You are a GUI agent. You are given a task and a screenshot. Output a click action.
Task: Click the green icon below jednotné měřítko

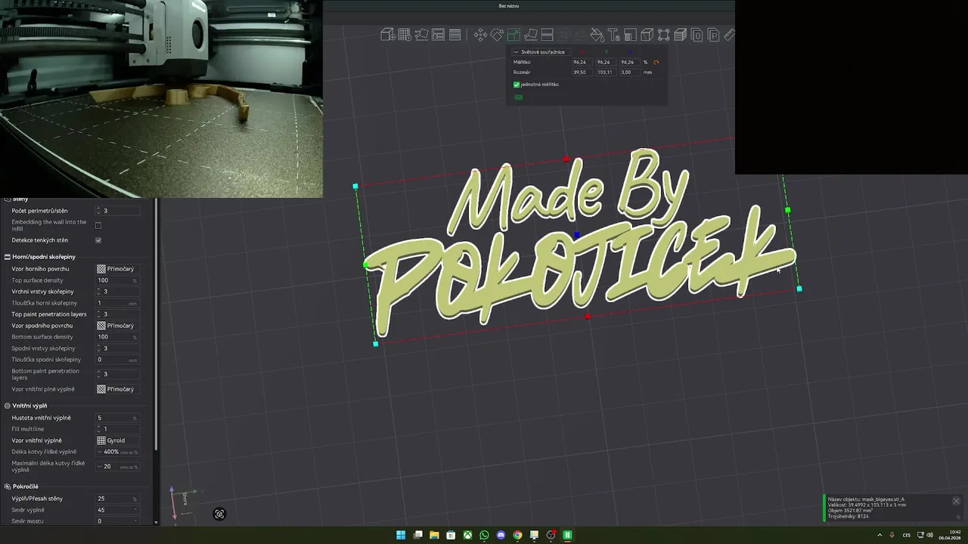(x=518, y=97)
